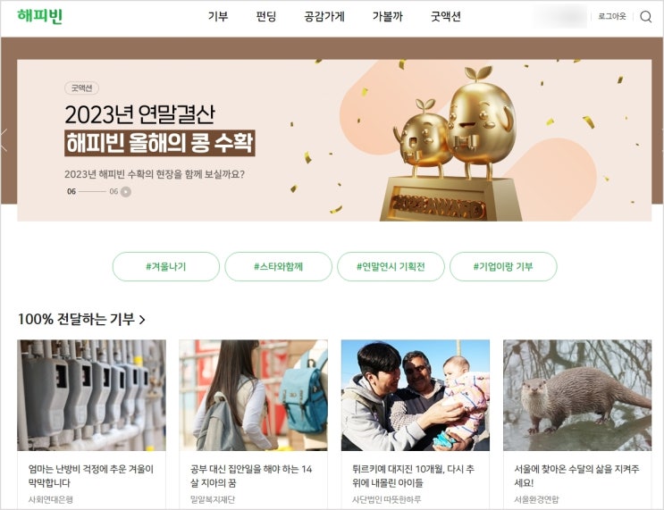Pause the banner slideshow autoplay button
664x510 pixels.
pos(126,192)
